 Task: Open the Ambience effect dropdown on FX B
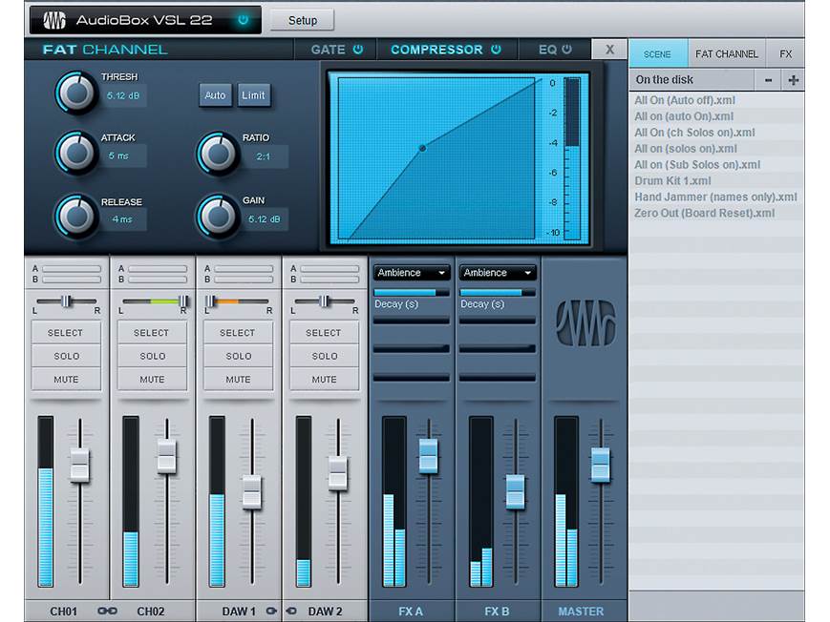click(x=497, y=272)
